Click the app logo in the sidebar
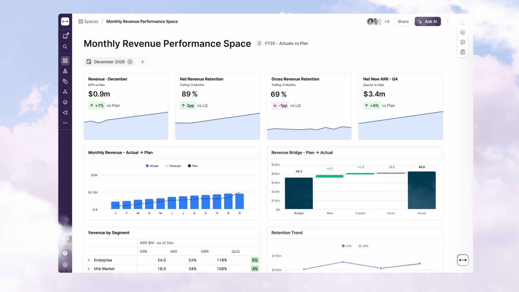This screenshot has height=292, width=519. click(65, 21)
